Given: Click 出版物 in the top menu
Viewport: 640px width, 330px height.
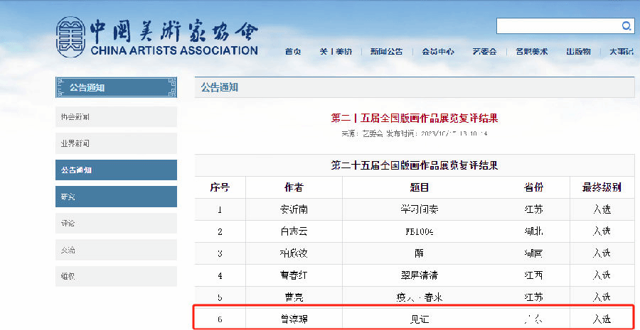Looking at the screenshot, I should [578, 52].
